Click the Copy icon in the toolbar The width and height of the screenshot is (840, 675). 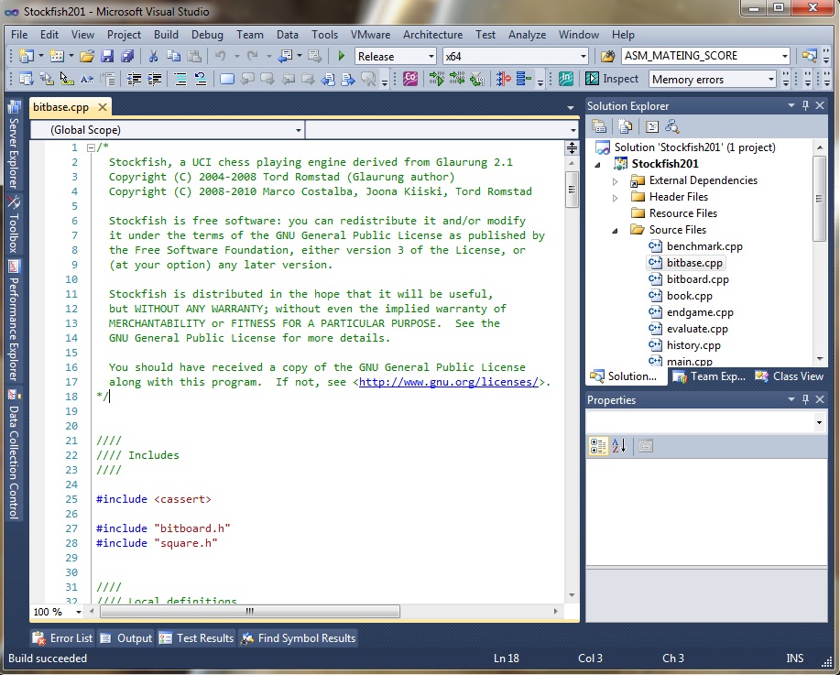[173, 56]
